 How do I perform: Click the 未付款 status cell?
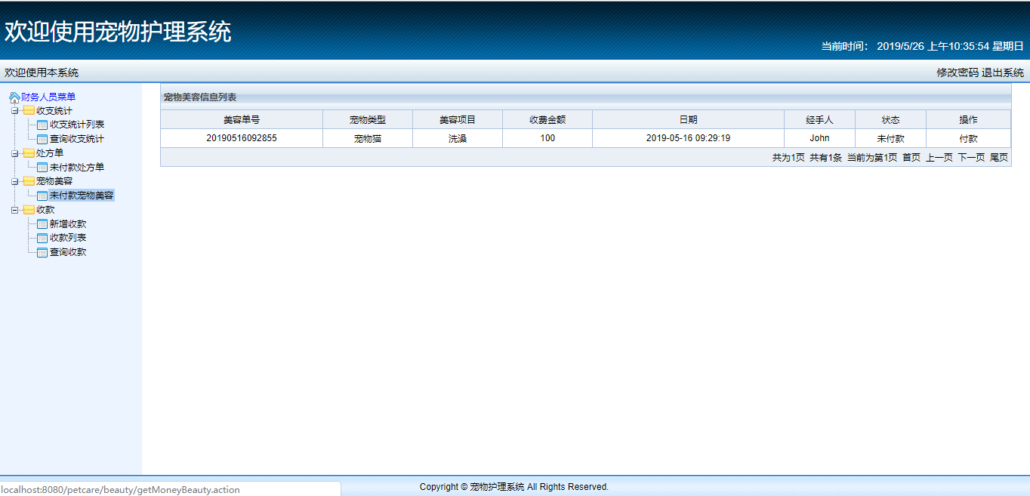coord(890,138)
